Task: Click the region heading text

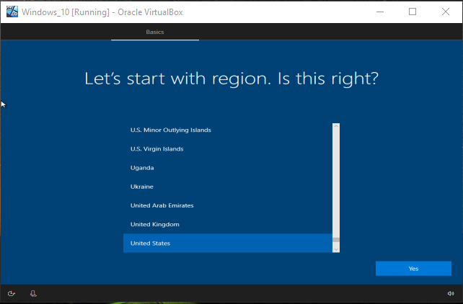Action: 231,79
